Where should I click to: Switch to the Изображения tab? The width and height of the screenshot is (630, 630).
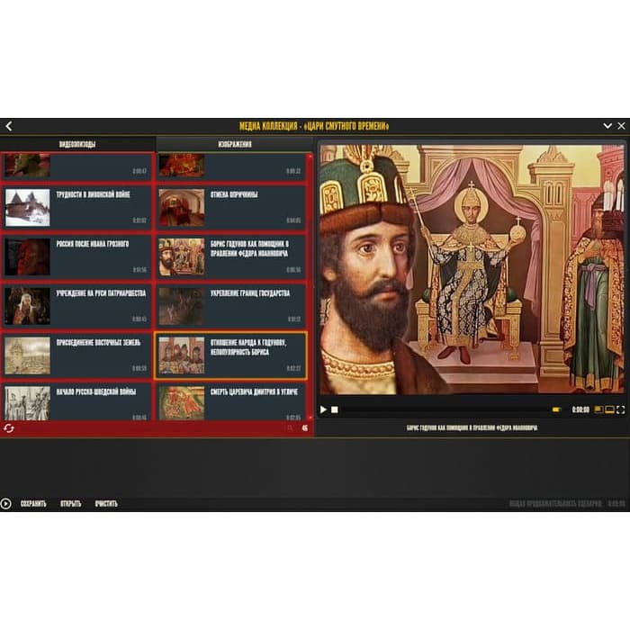pyautogui.click(x=235, y=144)
